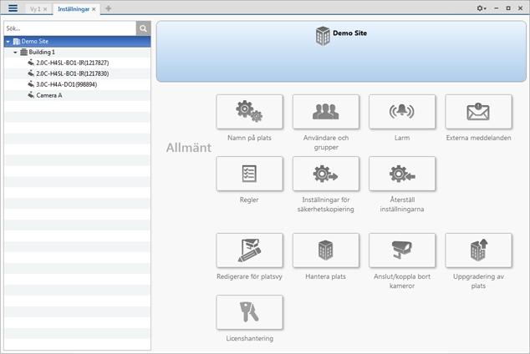Open the Licenshantering keys icon

click(x=249, y=312)
